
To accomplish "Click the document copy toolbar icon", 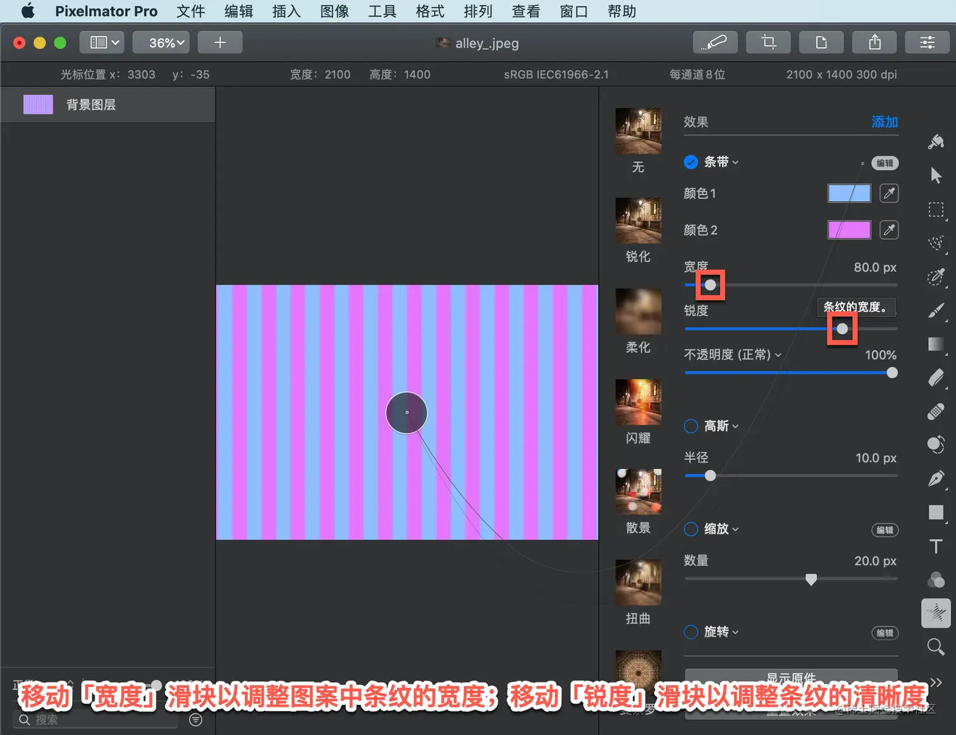I will (821, 42).
